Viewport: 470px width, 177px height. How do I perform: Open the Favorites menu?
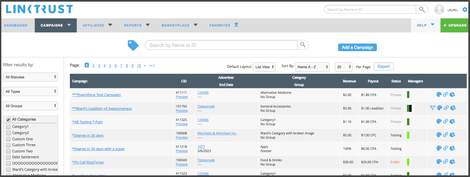224,25
